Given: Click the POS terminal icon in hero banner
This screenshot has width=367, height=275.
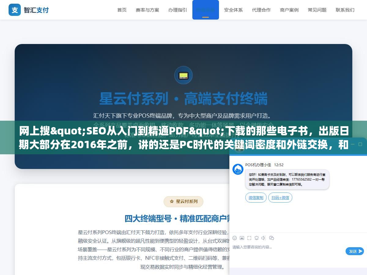Looking at the screenshot, I should 183,75.
